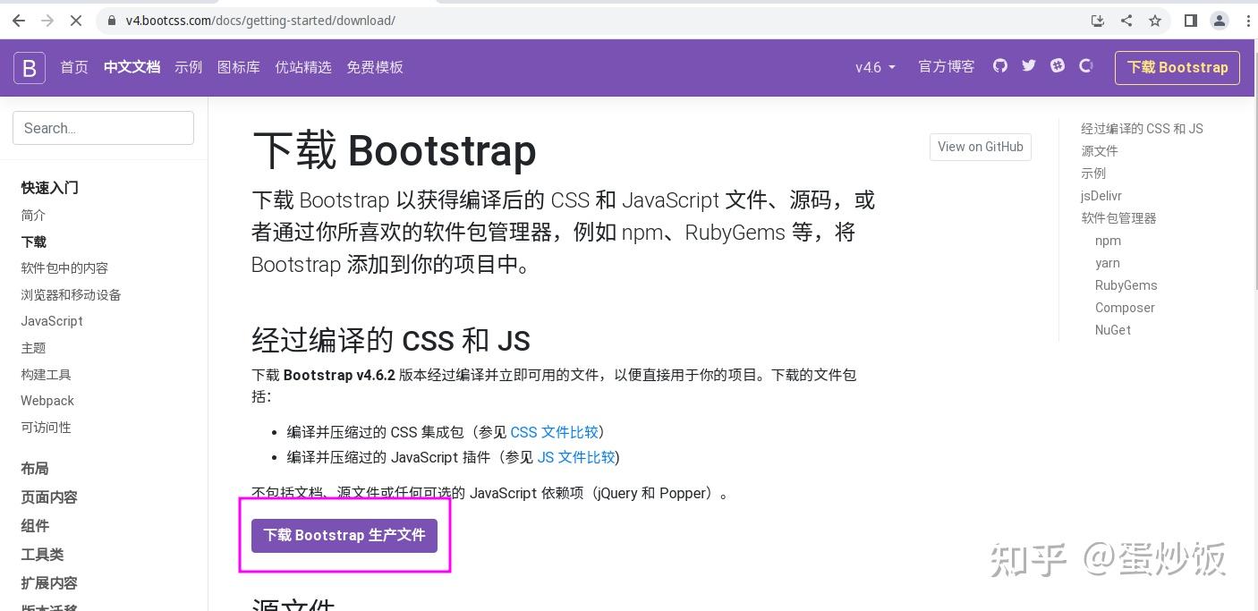Open 优站精选 in the navbar
The width and height of the screenshot is (1258, 611).
(x=303, y=67)
